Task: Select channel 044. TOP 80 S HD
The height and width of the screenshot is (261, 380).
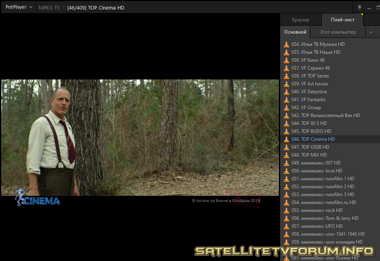Action: pyautogui.click(x=330, y=123)
